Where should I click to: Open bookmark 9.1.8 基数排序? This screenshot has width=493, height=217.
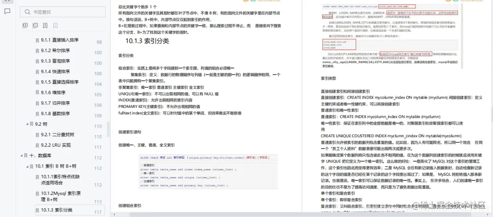pyautogui.click(x=55, y=113)
